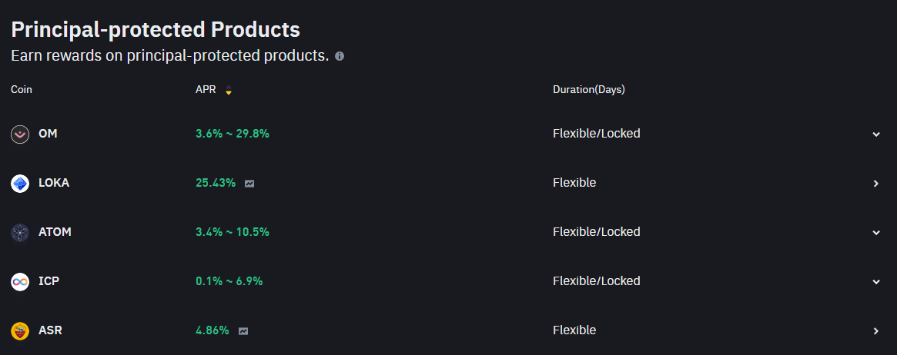The image size is (897, 355).
Task: View the ASR APR chart icon
Action: [x=243, y=331]
